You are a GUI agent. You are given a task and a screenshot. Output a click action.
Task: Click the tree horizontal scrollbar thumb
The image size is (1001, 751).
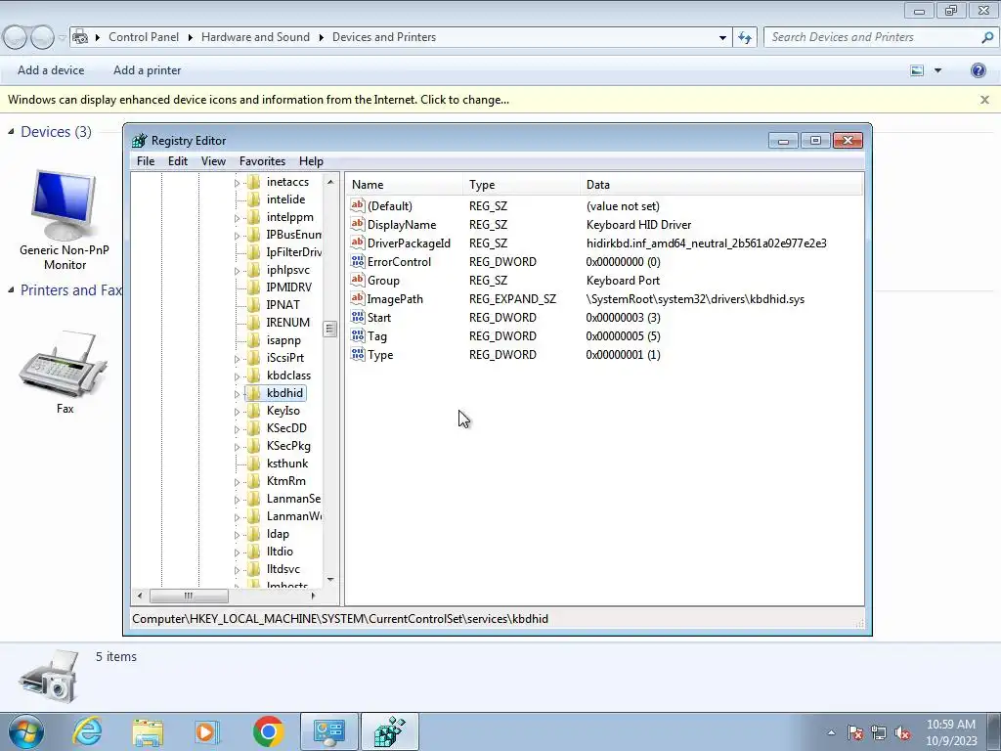pos(189,596)
